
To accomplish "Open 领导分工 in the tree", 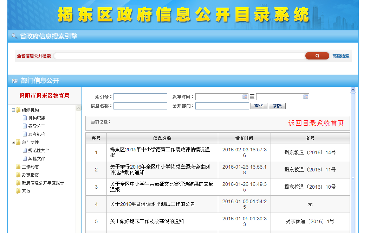I will pos(37,126).
